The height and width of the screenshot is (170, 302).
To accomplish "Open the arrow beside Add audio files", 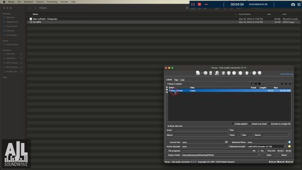I will tap(201, 73).
